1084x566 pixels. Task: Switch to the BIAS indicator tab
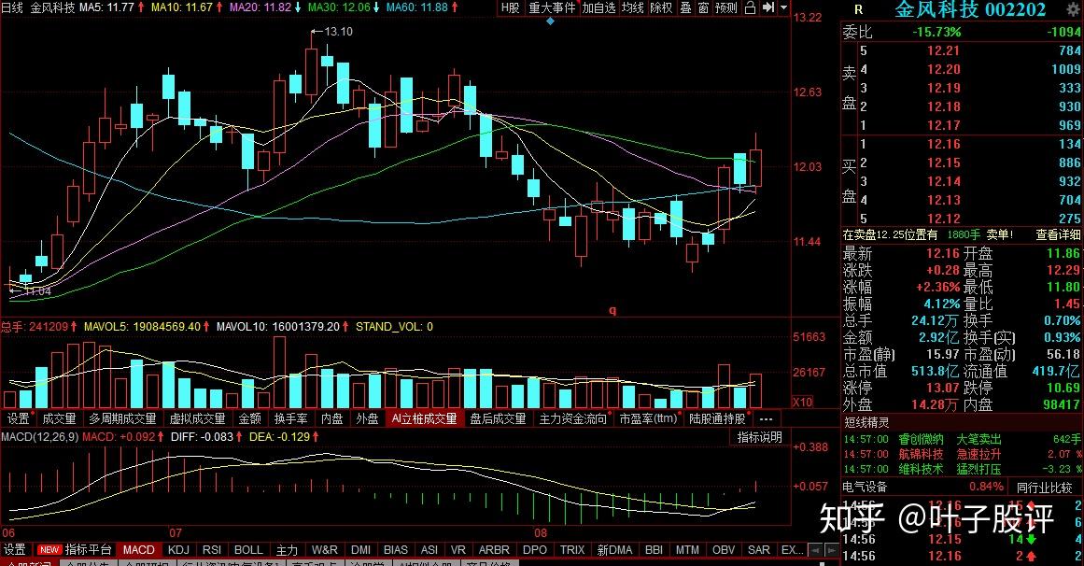(x=396, y=549)
